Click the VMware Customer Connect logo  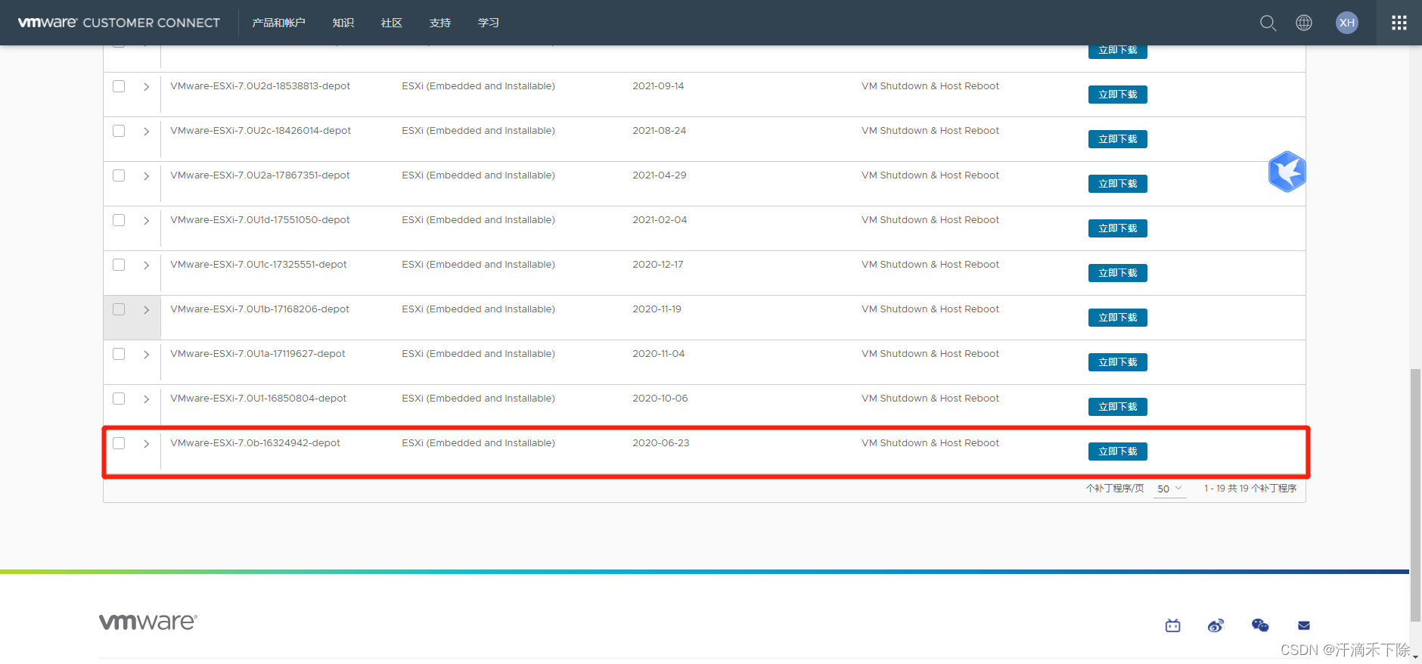click(119, 23)
